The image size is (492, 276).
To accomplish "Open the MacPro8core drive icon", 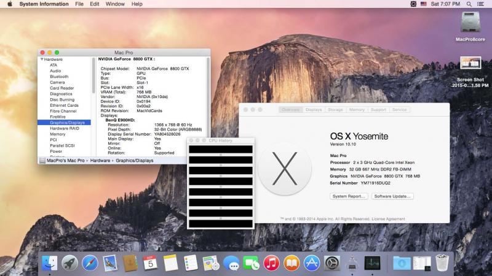I will click(470, 22).
